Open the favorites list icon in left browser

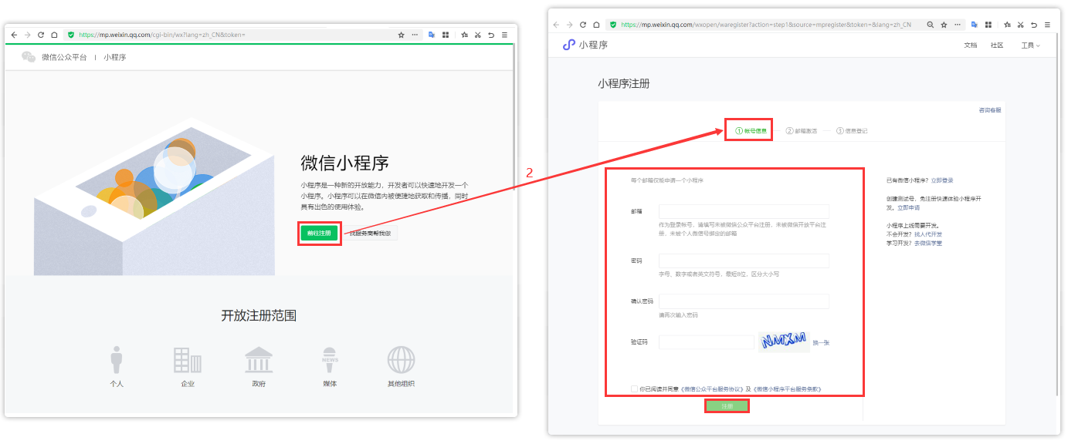pyautogui.click(x=465, y=35)
